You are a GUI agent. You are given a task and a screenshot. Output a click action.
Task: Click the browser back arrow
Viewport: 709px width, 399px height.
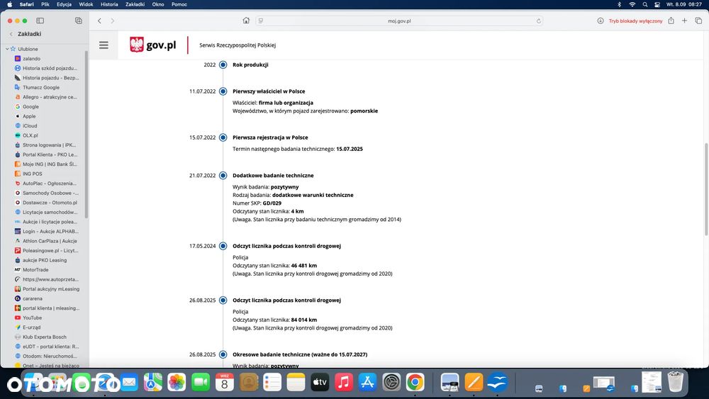tap(99, 21)
